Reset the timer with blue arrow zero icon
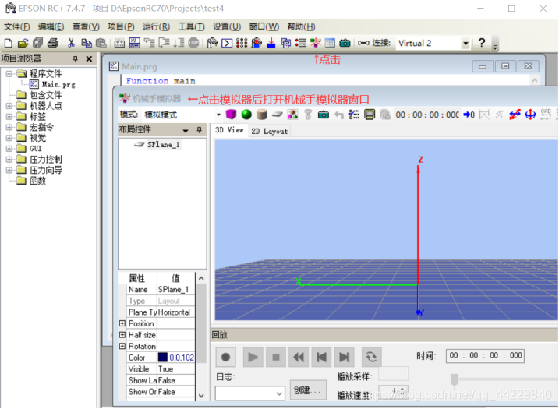This screenshot has width=559, height=409. click(x=469, y=115)
